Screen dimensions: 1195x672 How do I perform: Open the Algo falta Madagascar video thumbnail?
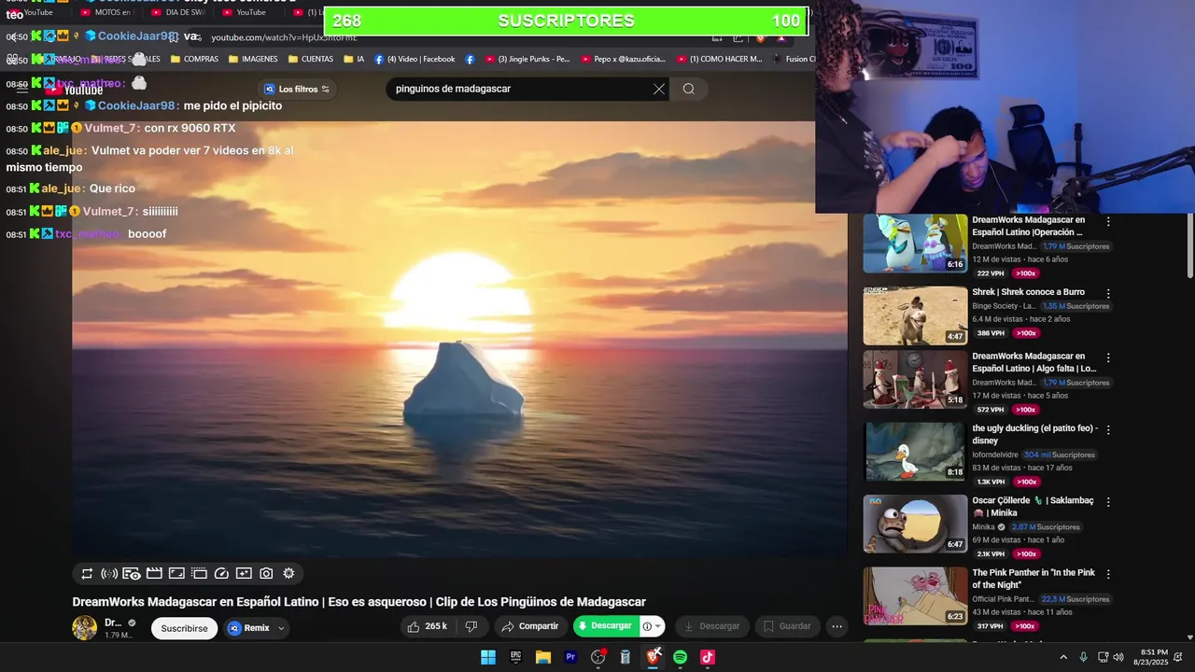click(x=915, y=380)
